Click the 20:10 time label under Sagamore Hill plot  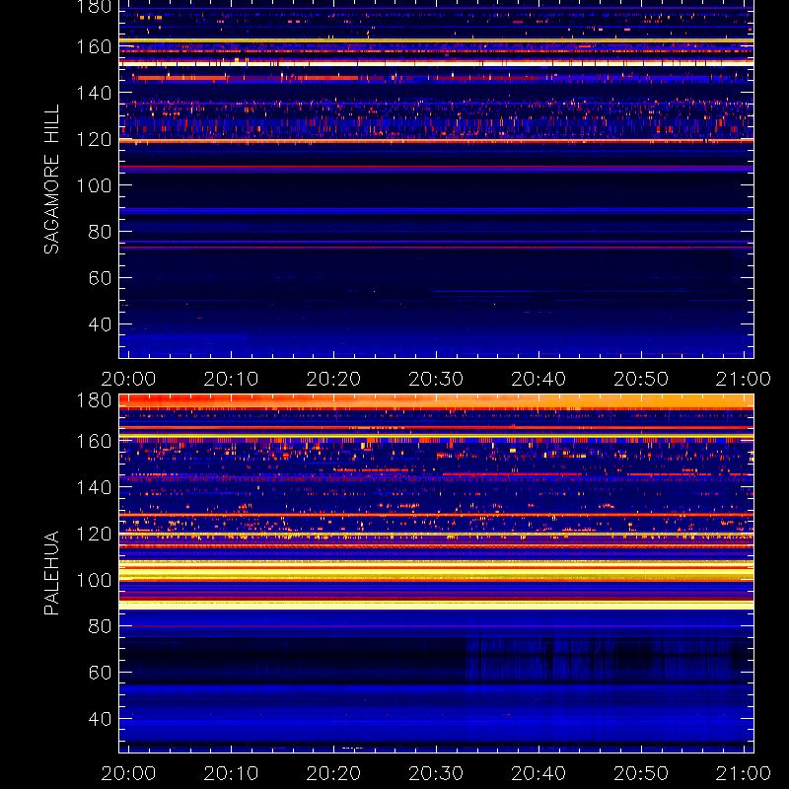click(x=232, y=379)
